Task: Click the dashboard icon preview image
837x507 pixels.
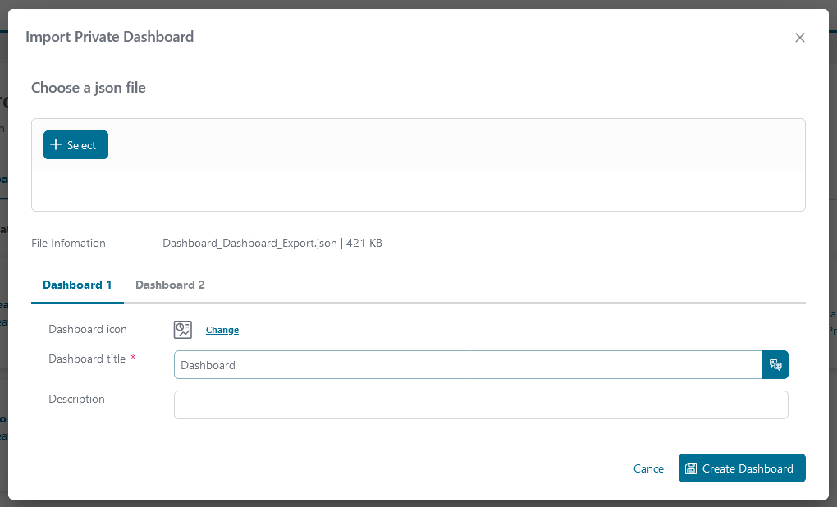Action: pyautogui.click(x=182, y=329)
